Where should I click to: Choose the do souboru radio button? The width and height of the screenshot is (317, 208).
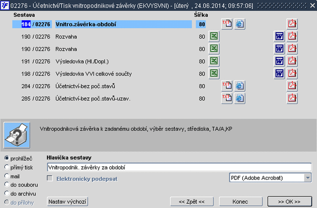[x=7, y=185]
